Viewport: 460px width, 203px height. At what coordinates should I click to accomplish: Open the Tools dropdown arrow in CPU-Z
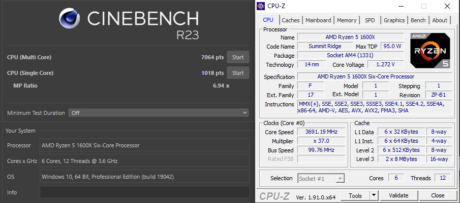point(374,195)
